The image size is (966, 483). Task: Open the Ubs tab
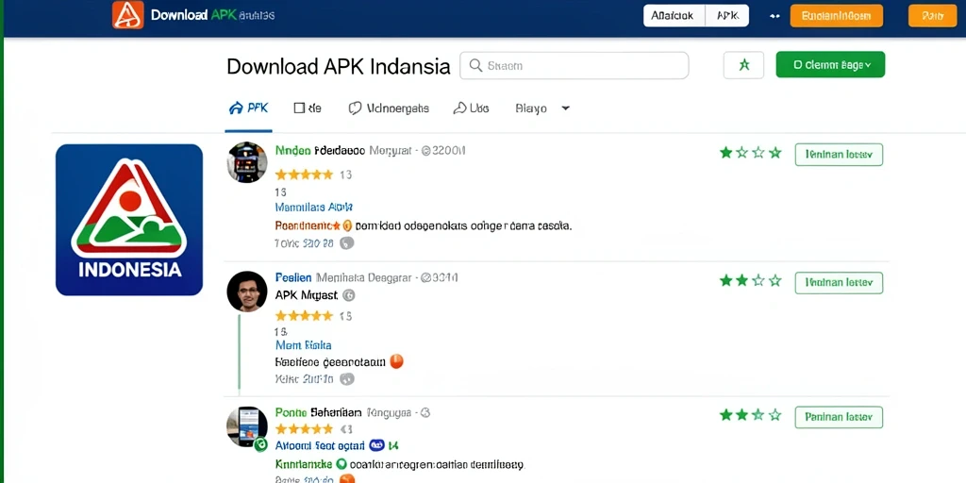[x=471, y=108]
